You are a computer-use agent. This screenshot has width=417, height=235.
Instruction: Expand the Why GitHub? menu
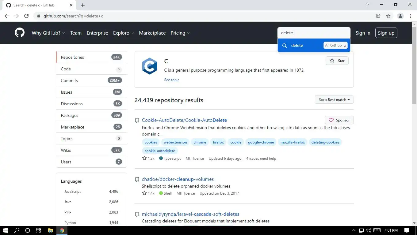tap(48, 33)
